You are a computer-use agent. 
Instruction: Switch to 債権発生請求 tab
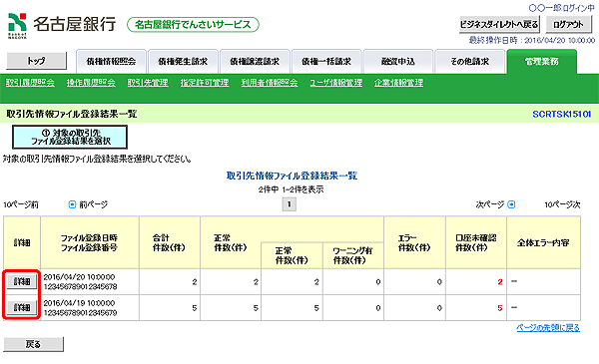183,62
